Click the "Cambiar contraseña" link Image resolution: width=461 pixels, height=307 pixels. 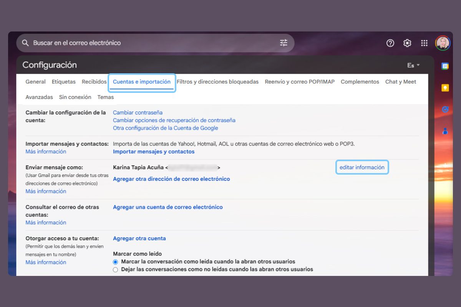pos(138,112)
